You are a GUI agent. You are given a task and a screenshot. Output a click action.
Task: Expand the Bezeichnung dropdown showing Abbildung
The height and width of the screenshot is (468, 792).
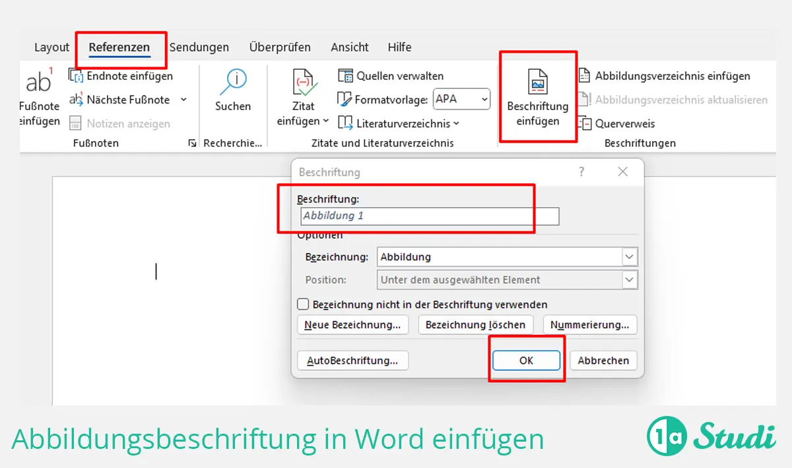click(629, 256)
